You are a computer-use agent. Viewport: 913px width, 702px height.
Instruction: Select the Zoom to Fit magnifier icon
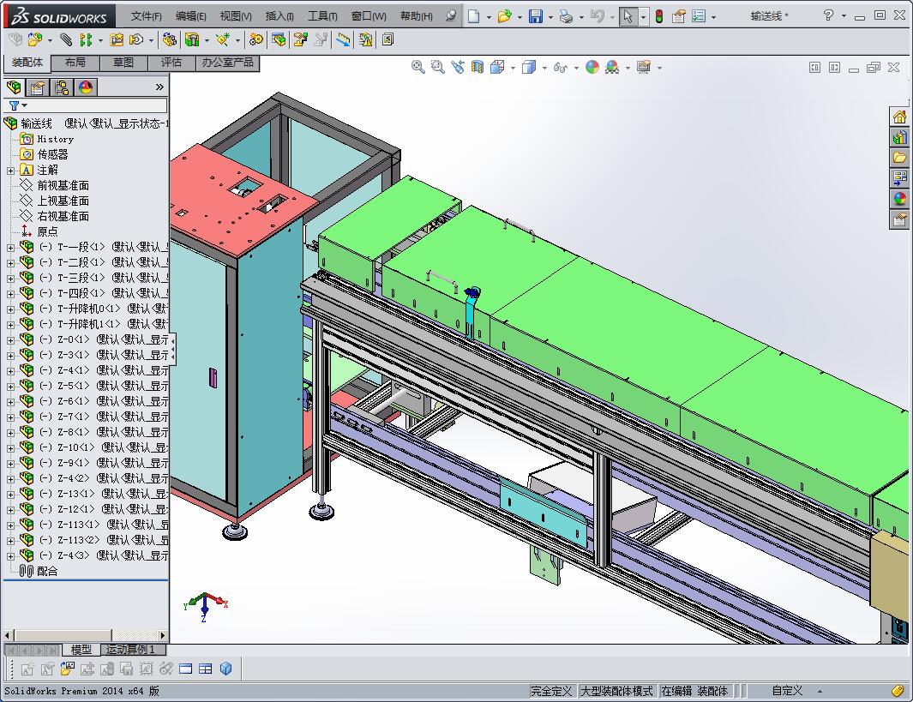[x=417, y=67]
